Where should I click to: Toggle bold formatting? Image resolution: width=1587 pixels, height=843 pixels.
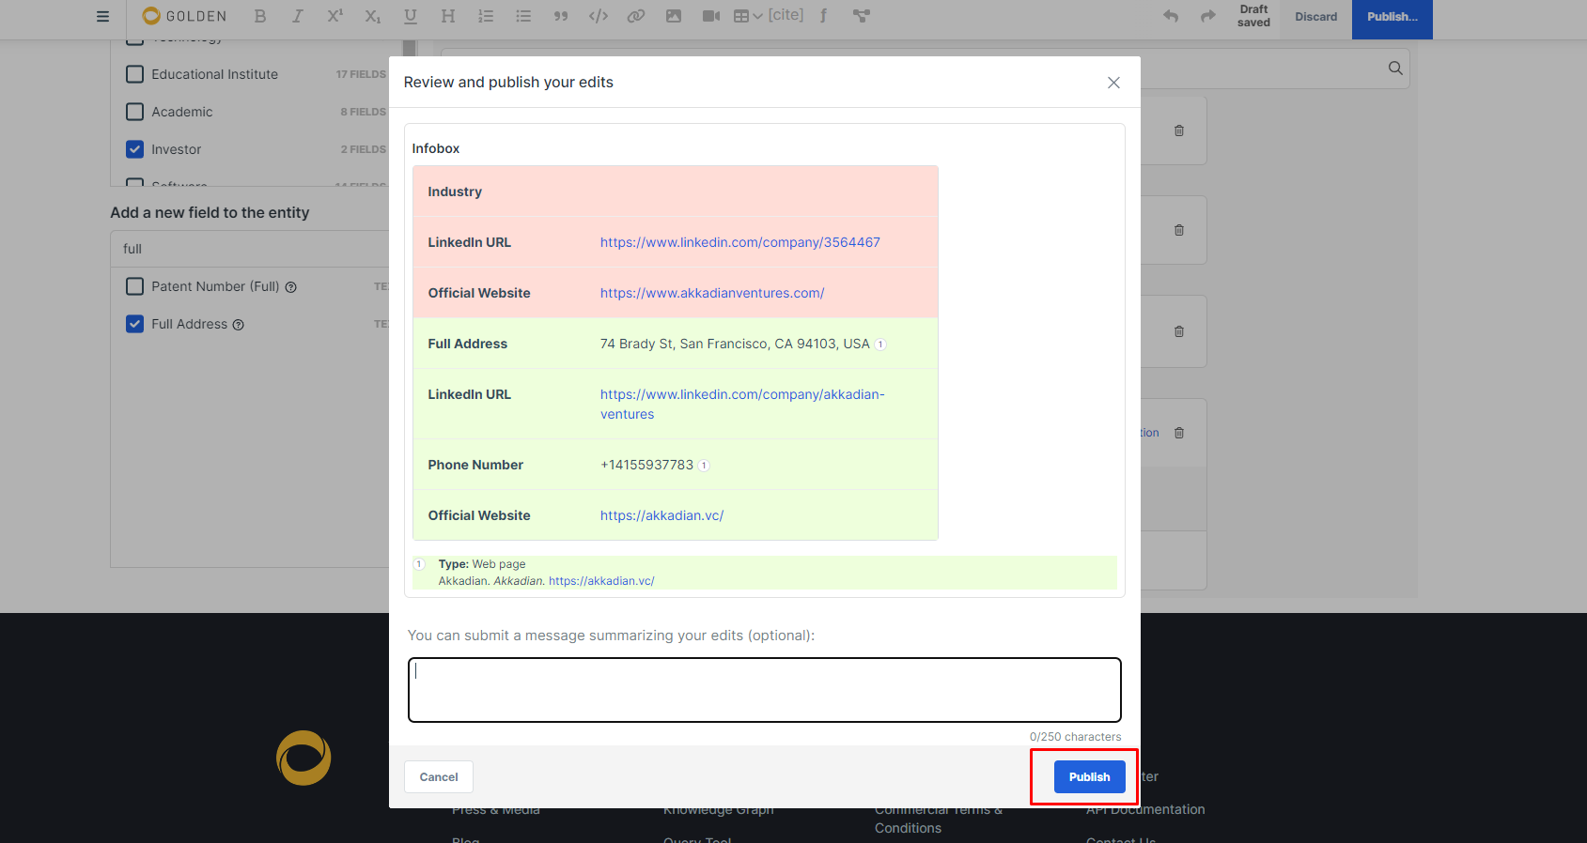(260, 16)
